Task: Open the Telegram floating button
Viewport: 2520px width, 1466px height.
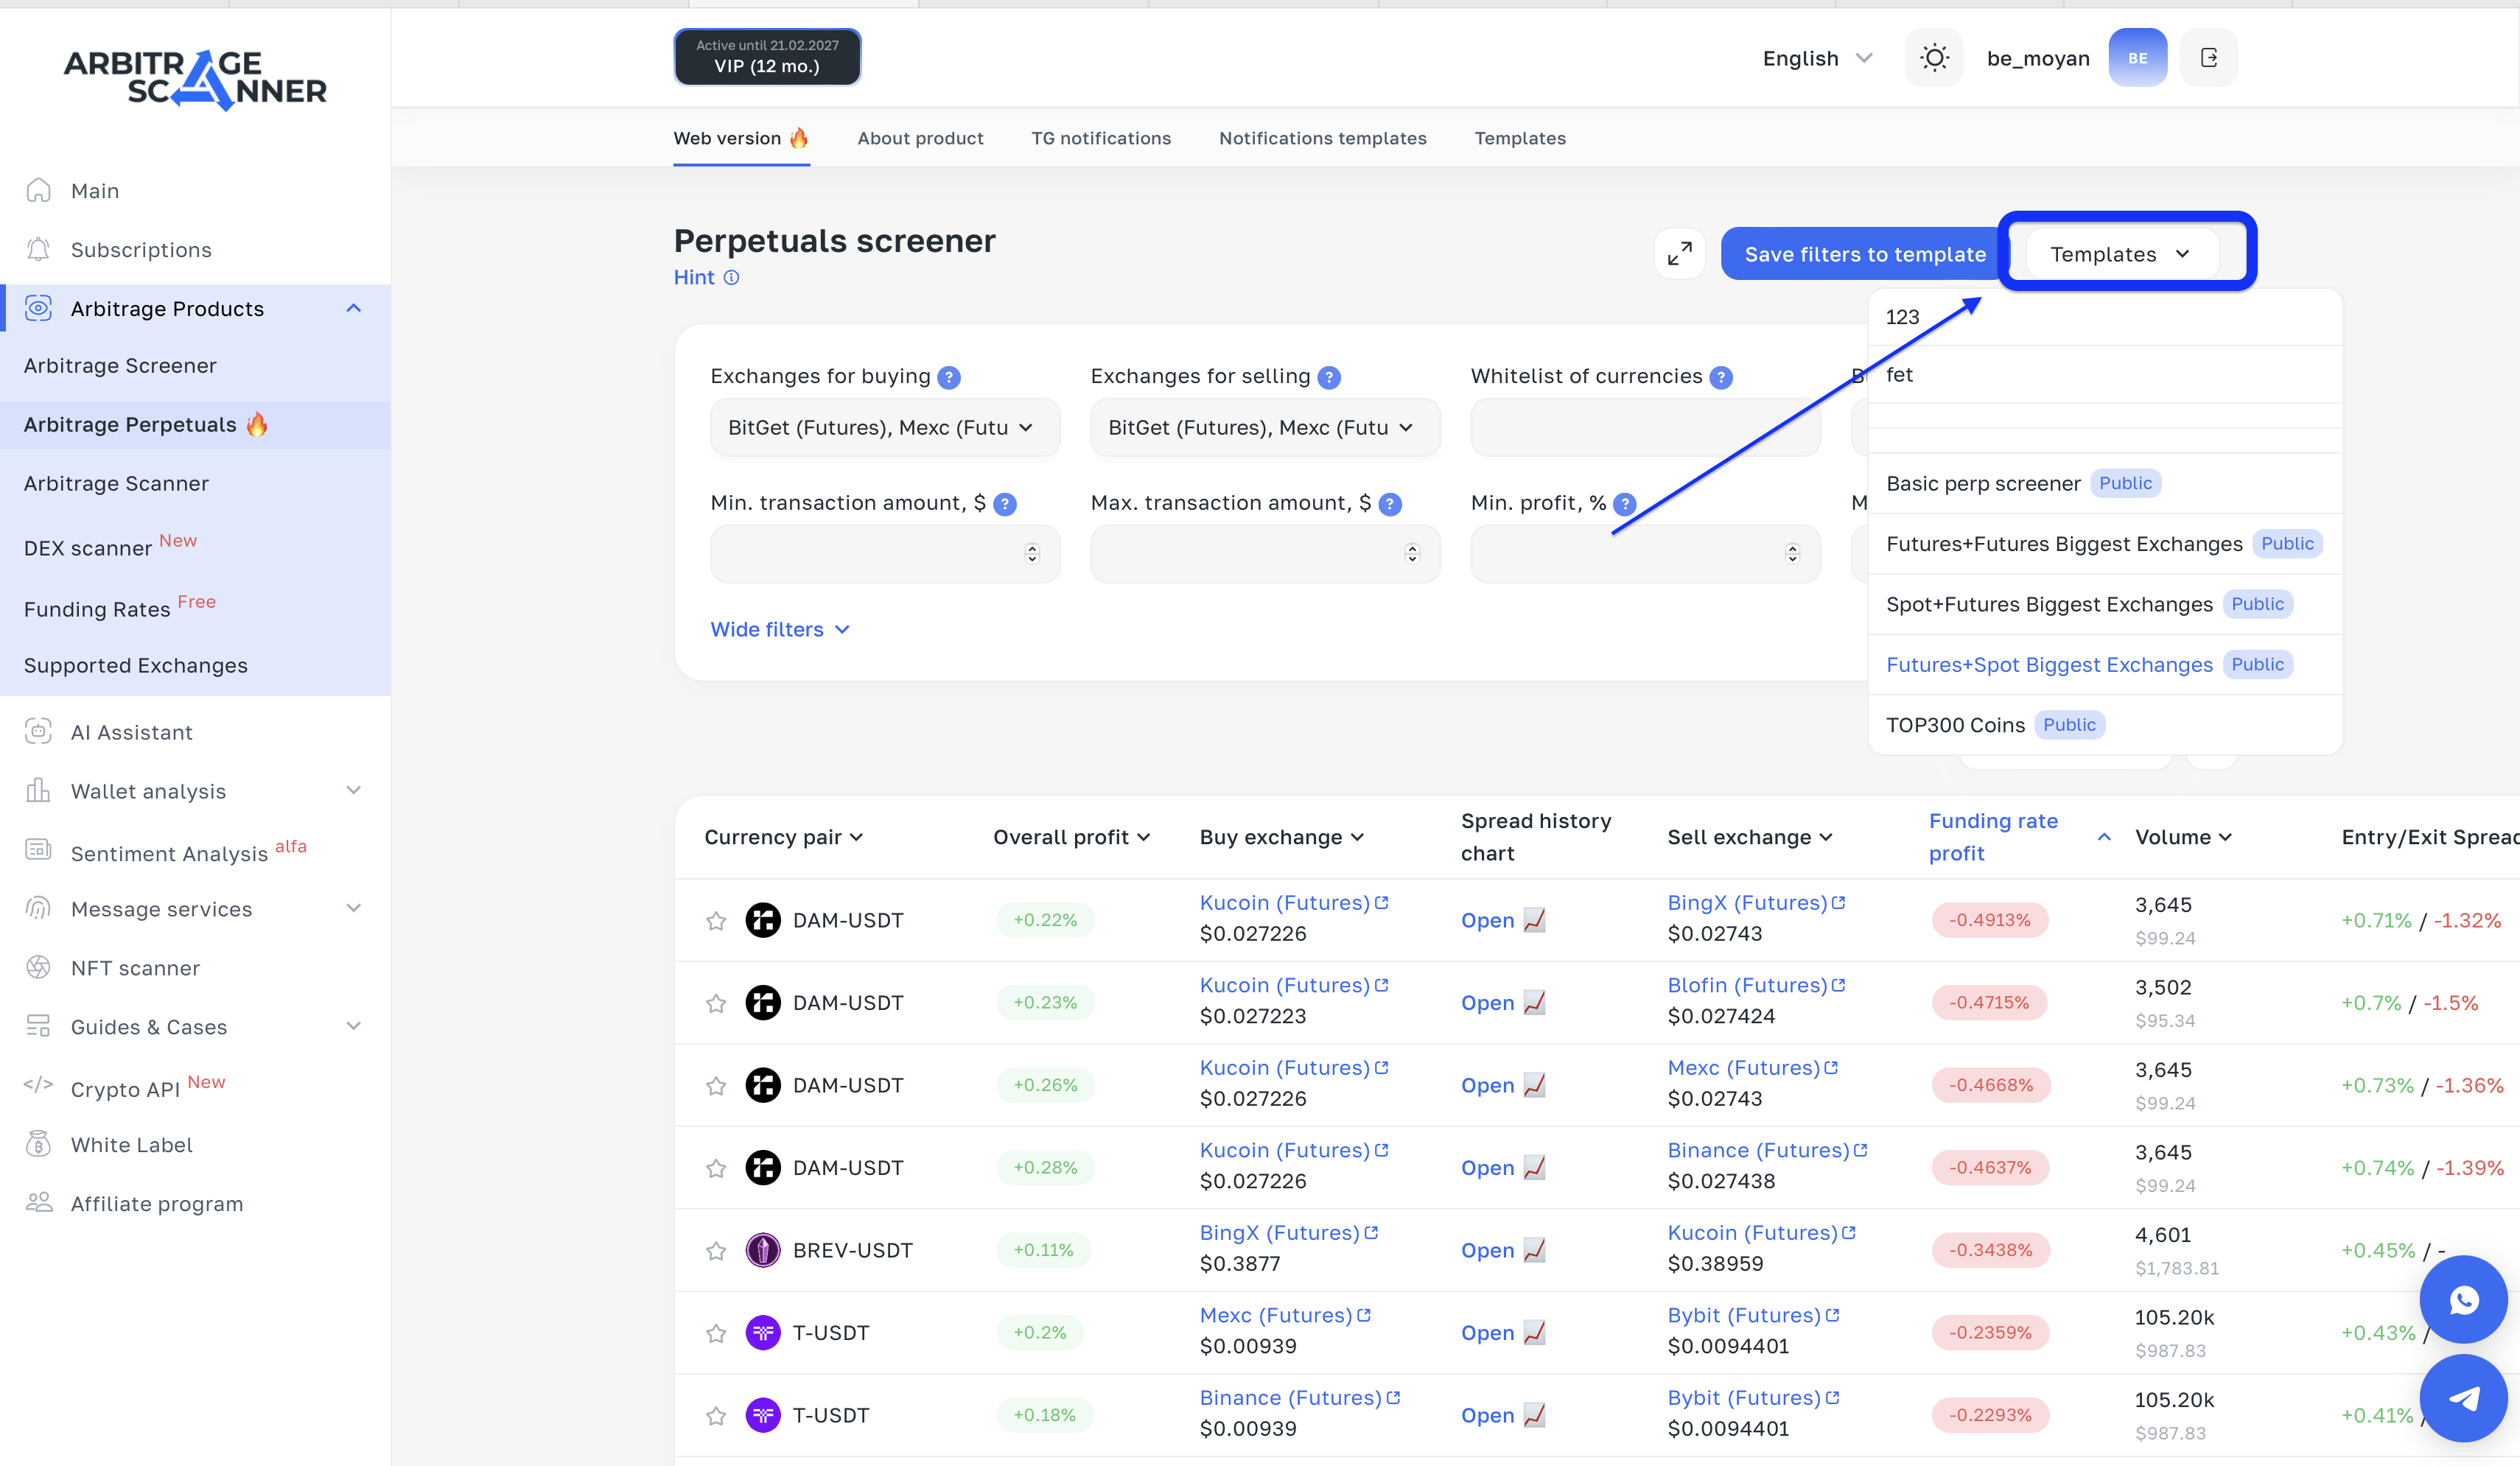Action: (2464, 1398)
